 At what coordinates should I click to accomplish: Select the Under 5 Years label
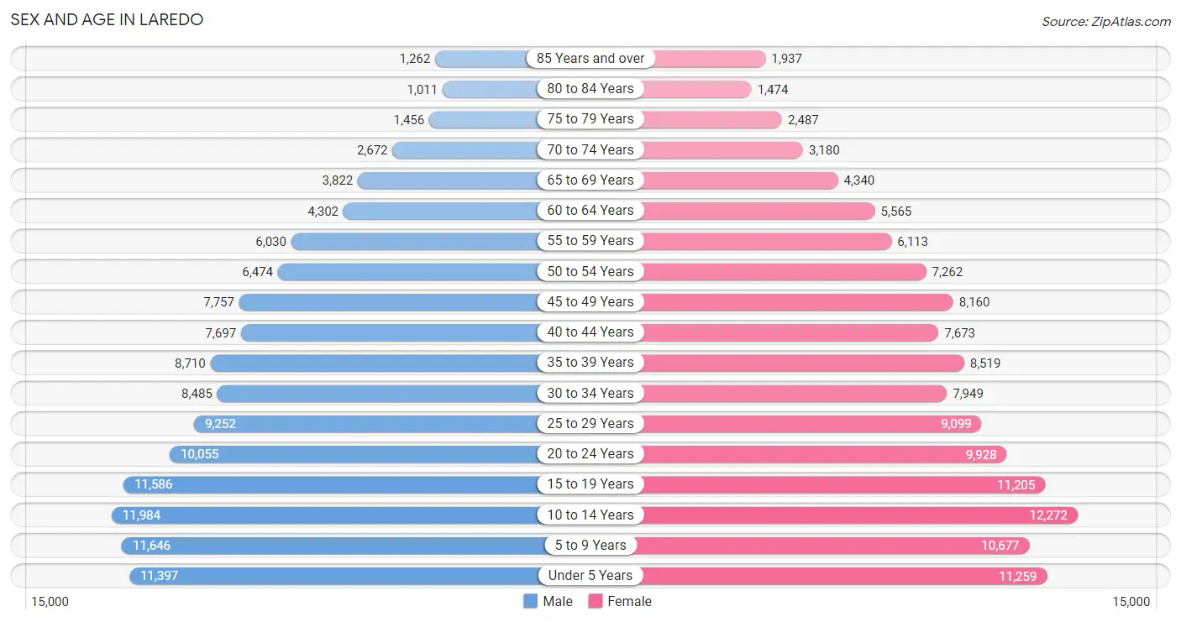(x=590, y=576)
